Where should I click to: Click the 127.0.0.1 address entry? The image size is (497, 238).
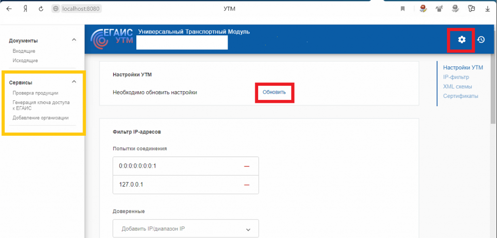tap(131, 185)
